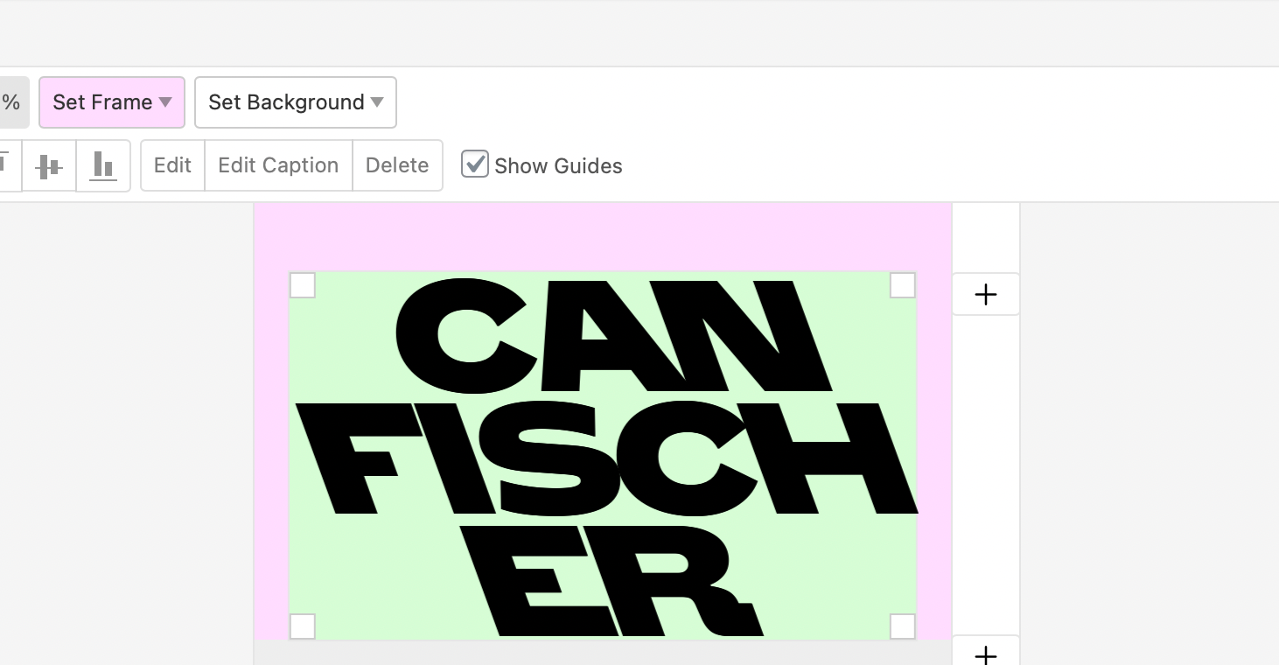Click the lower plus button beside the gray row
This screenshot has width=1279, height=665.
pos(986,651)
